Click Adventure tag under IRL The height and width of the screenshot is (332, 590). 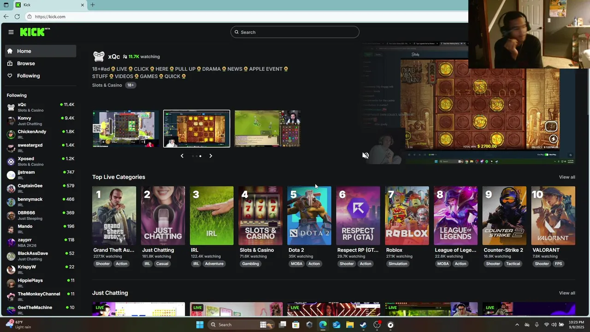[x=214, y=264]
